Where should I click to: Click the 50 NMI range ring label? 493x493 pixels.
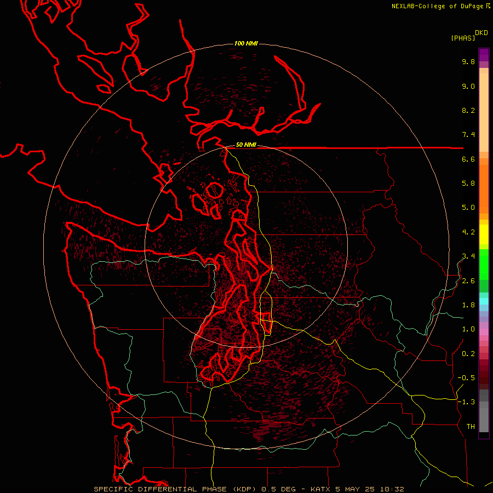tap(246, 145)
